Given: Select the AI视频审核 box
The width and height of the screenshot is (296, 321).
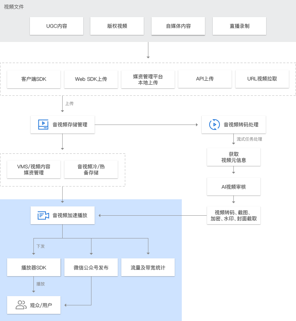Looking at the screenshot, I should [234, 186].
